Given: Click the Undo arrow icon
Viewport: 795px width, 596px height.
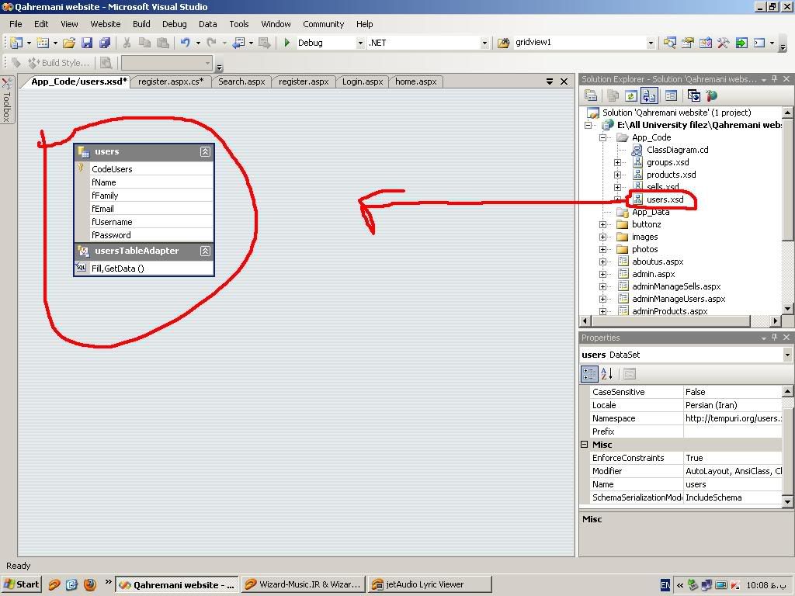Looking at the screenshot, I should (x=186, y=43).
